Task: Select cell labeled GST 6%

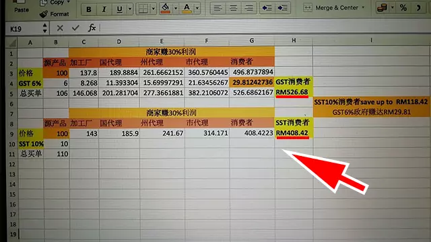Action: pos(30,83)
